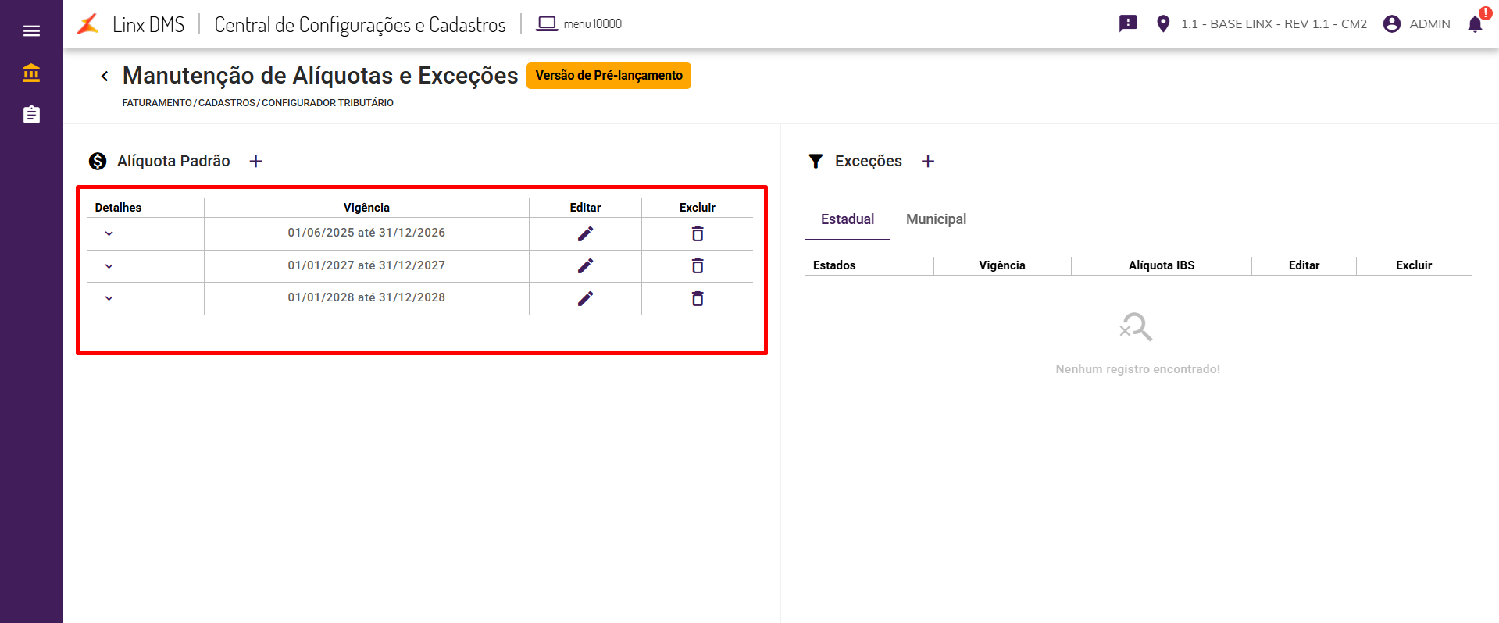This screenshot has width=1499, height=623.
Task: Delete the 01/01/2028 até 31/12/2028 row
Action: [x=698, y=298]
